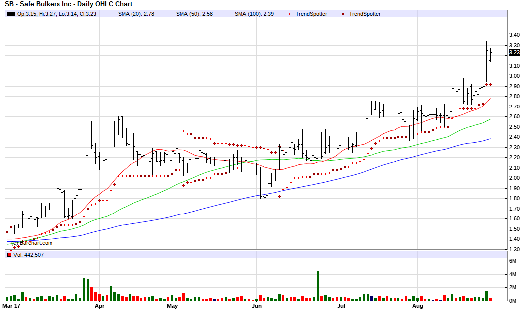Click the red SMA (20) legend line
This screenshot has width=528, height=321.
tap(112, 14)
